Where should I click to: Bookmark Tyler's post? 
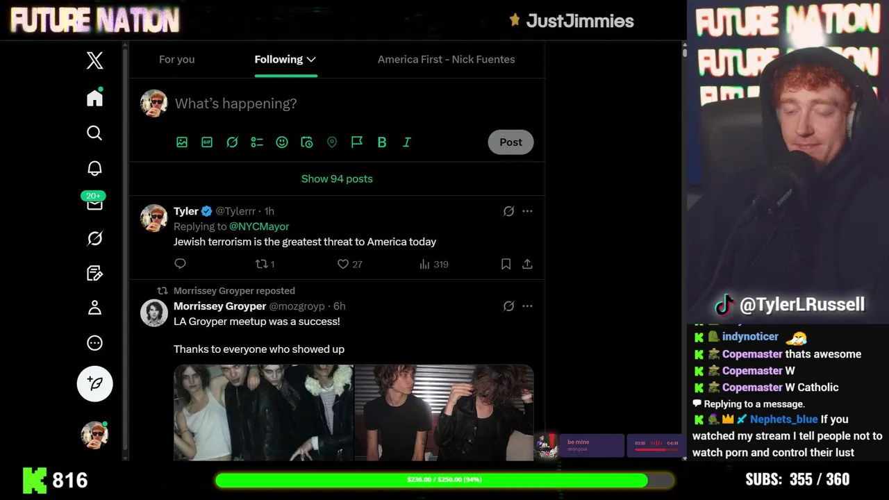pos(506,264)
